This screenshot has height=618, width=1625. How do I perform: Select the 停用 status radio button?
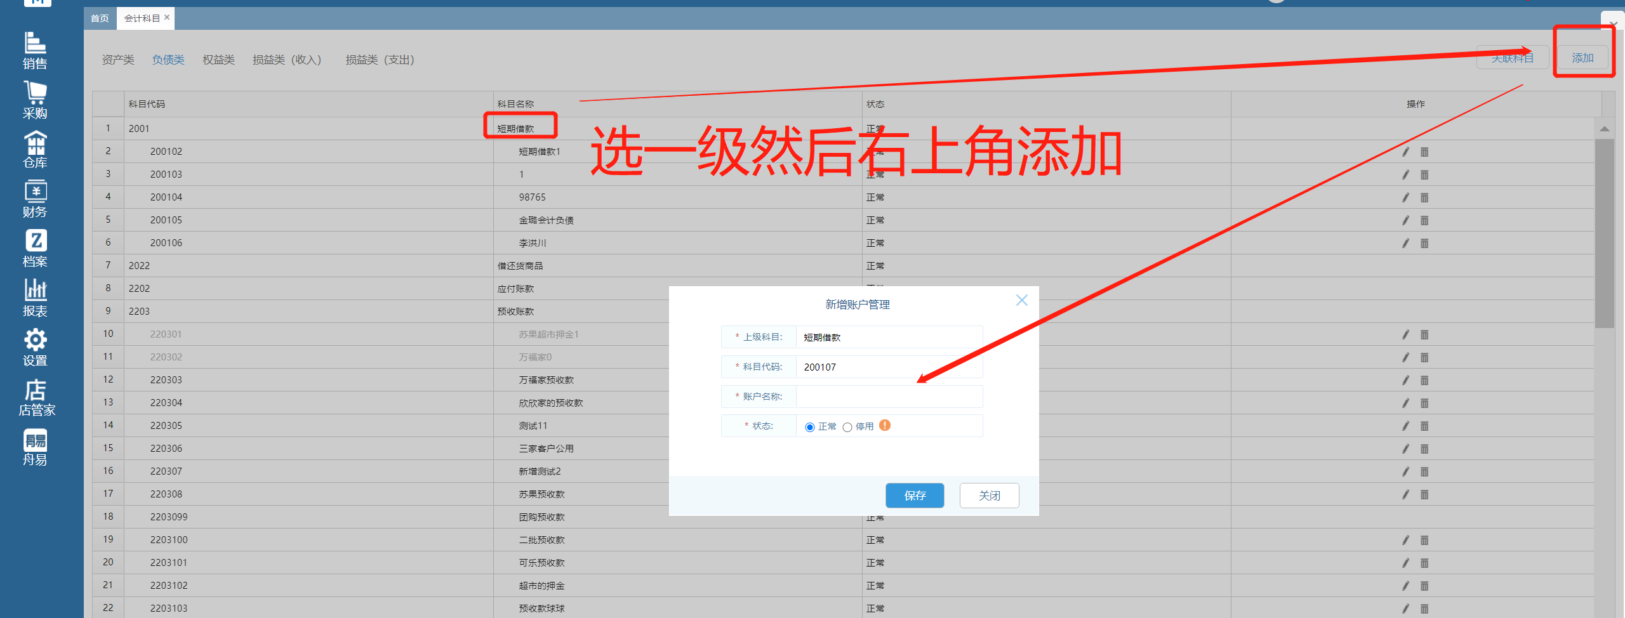pyautogui.click(x=847, y=427)
